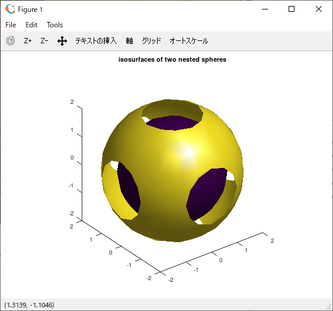Close the Figure 1 window

coord(319,9)
